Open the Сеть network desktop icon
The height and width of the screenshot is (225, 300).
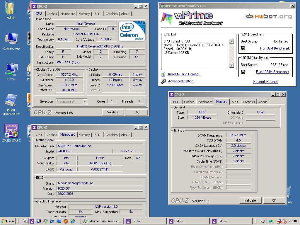(11, 72)
